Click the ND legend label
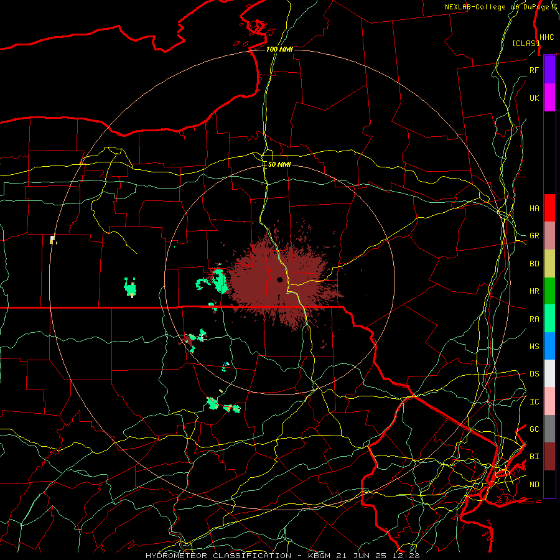Viewport: 560px width, 560px height. [534, 485]
